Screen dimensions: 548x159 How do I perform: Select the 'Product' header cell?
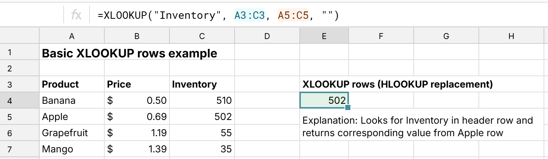[x=72, y=84]
